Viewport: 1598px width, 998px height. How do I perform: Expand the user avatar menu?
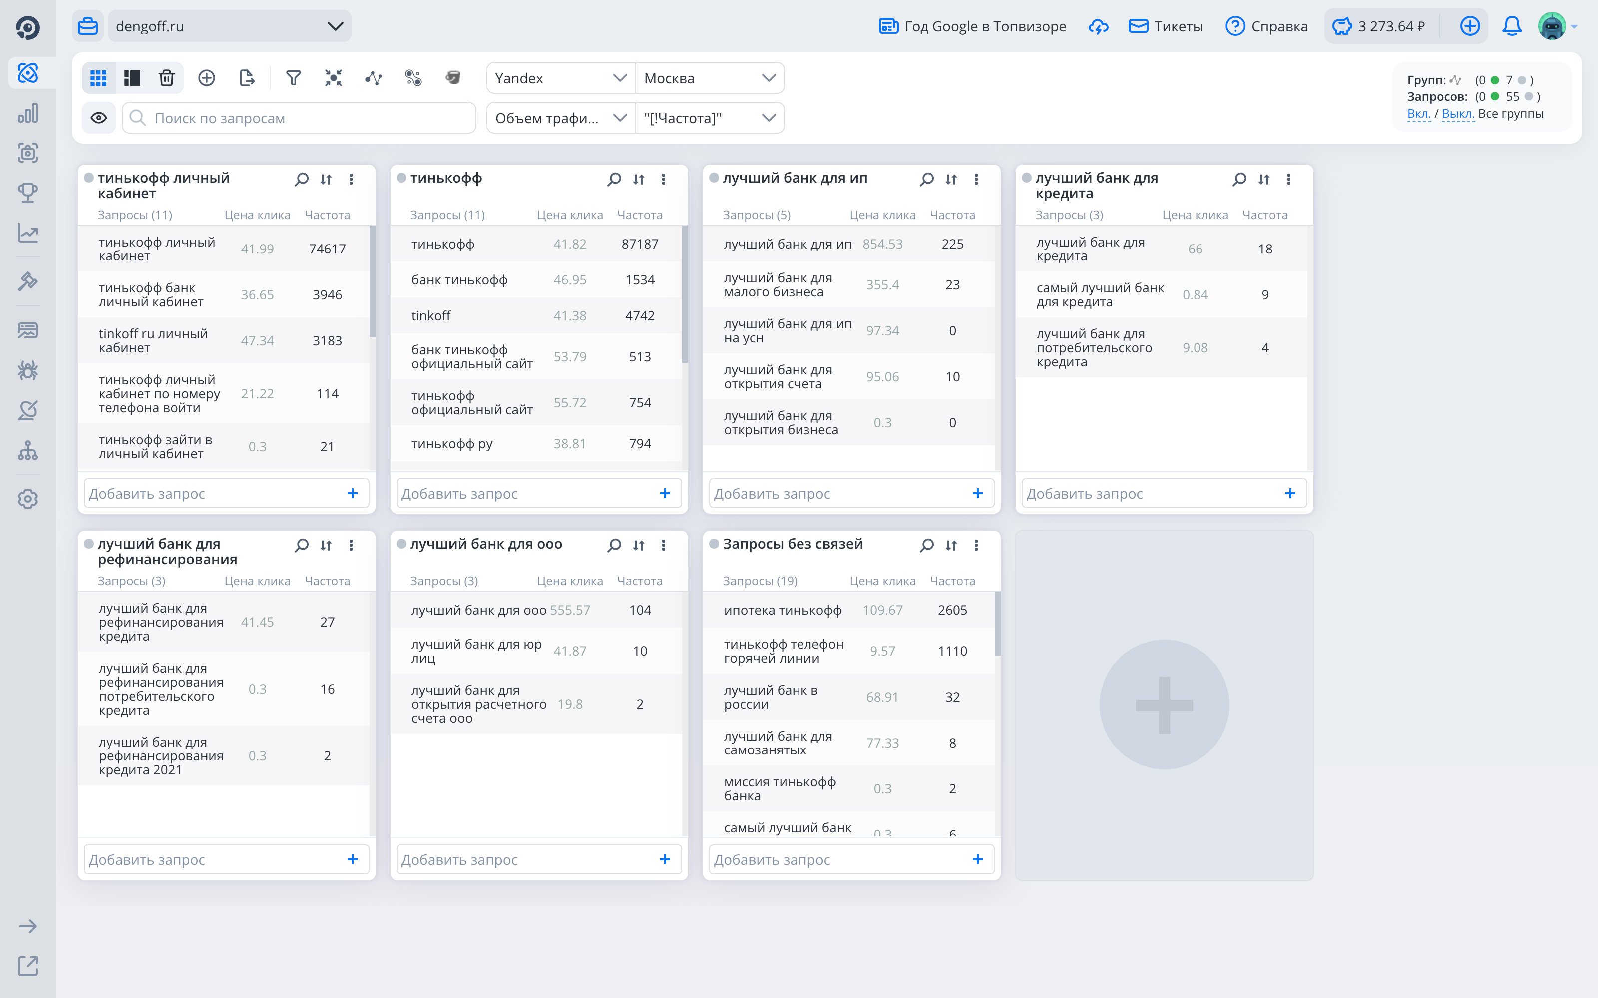point(1557,26)
